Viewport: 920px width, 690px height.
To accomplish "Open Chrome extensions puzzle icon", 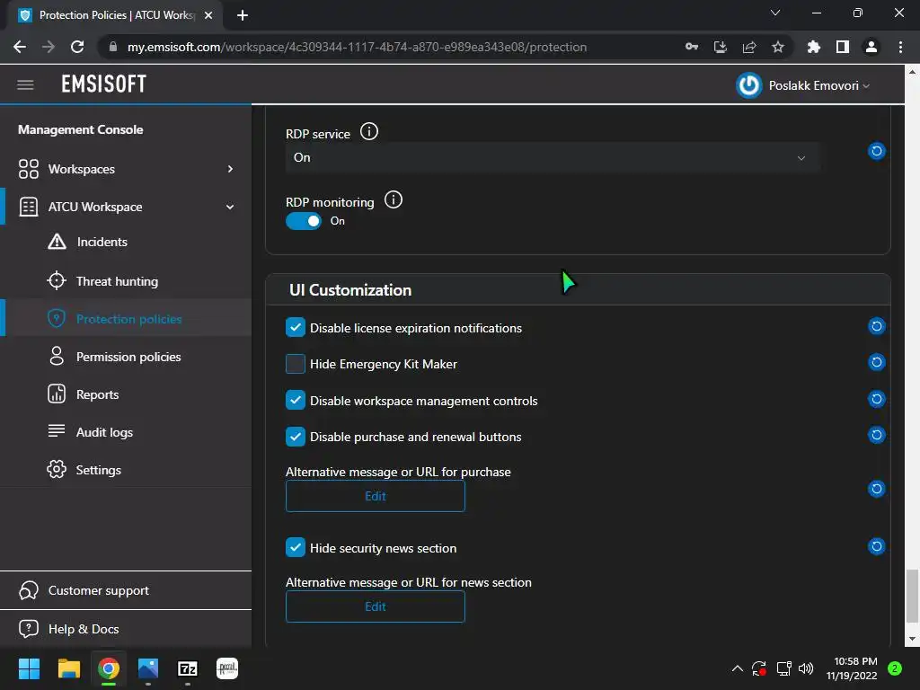I will 813,47.
